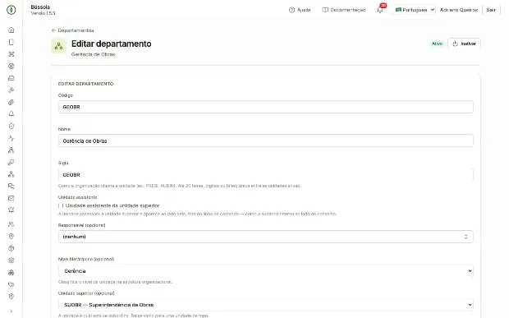Click the Nome field Gerência de Obras
This screenshot has width=509, height=318.
point(265,141)
